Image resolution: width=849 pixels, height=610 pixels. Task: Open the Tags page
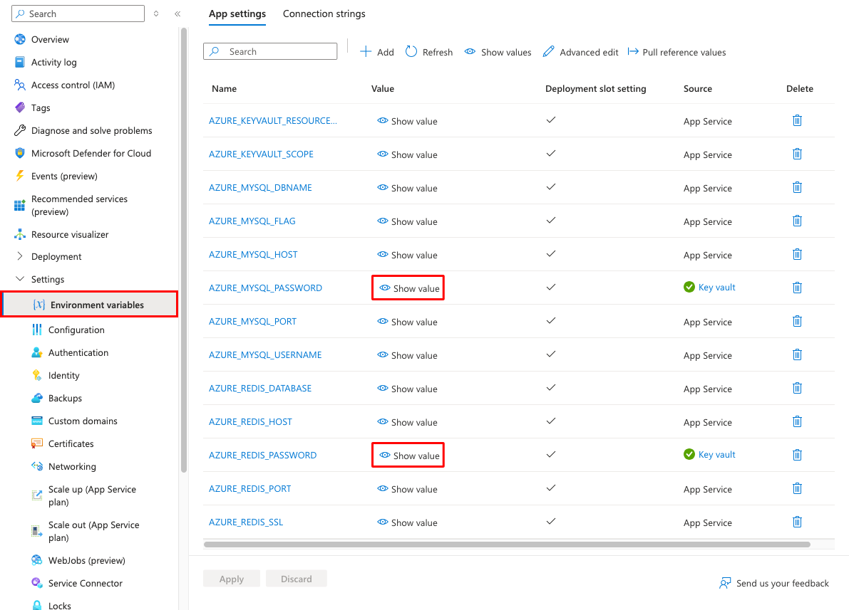[40, 107]
